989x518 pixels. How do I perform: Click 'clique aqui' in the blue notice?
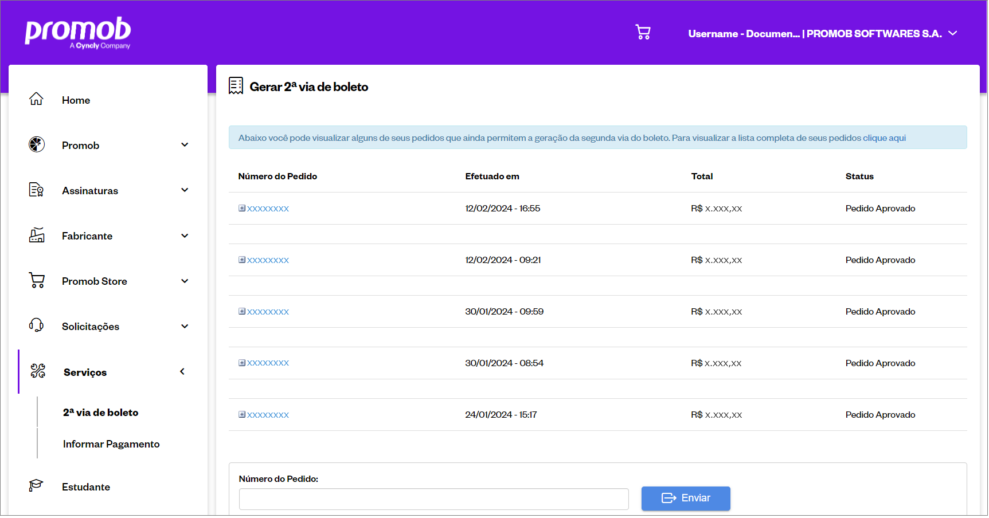884,138
